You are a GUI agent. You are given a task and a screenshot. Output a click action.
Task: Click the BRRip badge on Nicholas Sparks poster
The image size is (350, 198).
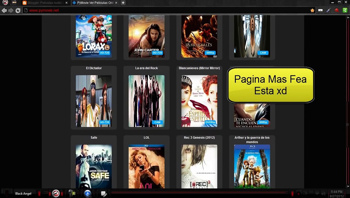pos(263,122)
